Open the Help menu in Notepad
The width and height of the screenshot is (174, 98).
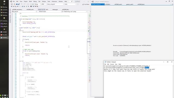click(120, 64)
